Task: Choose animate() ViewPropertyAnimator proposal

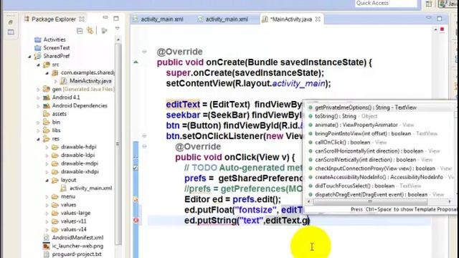Action: [x=381, y=125]
